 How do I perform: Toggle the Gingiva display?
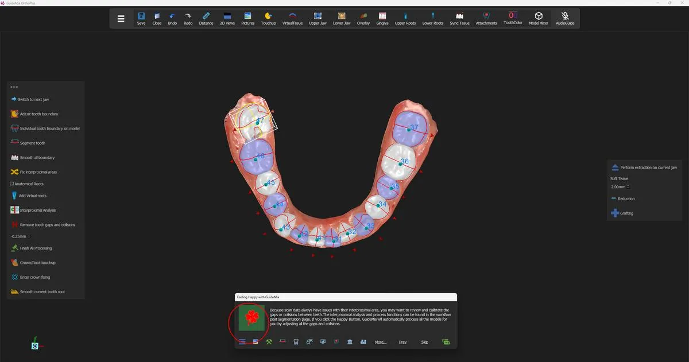tap(382, 18)
